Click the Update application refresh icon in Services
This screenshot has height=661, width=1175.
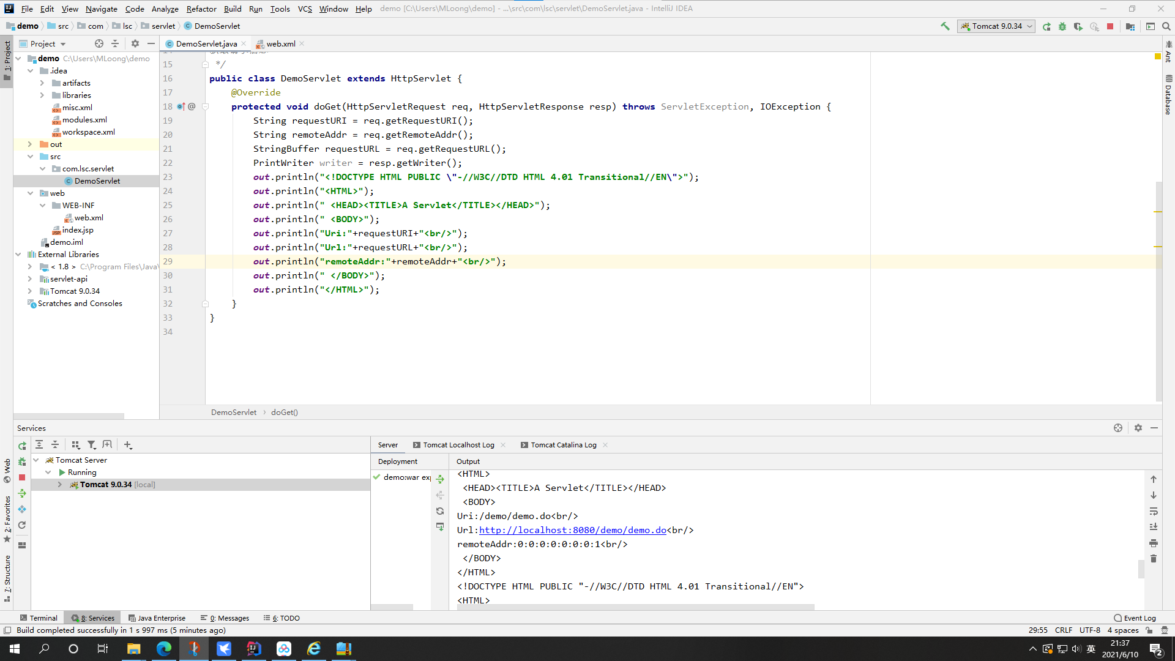[x=22, y=525]
